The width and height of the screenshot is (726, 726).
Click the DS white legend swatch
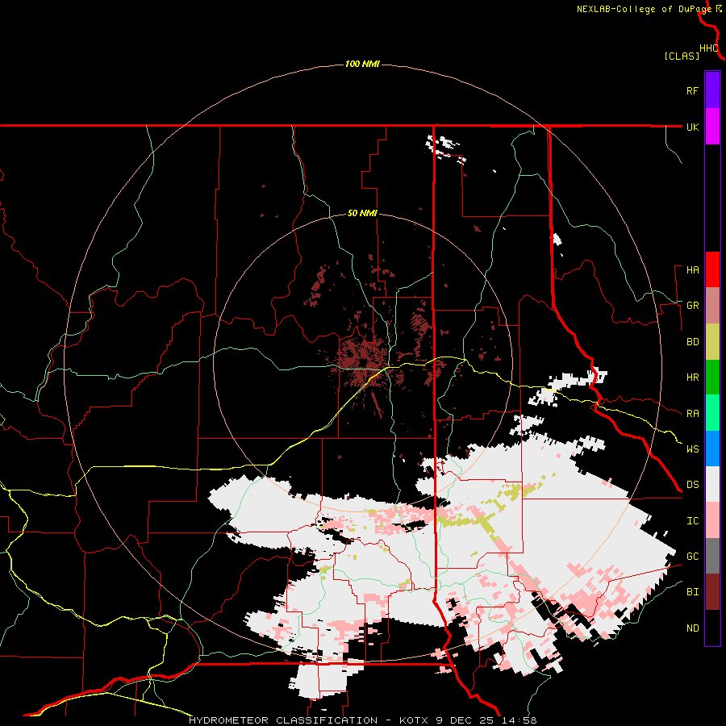pyautogui.click(x=712, y=484)
